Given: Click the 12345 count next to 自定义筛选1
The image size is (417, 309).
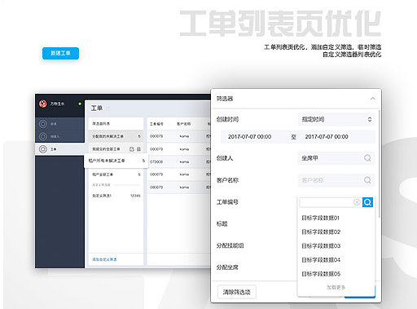Looking at the screenshot, I should 135,196.
